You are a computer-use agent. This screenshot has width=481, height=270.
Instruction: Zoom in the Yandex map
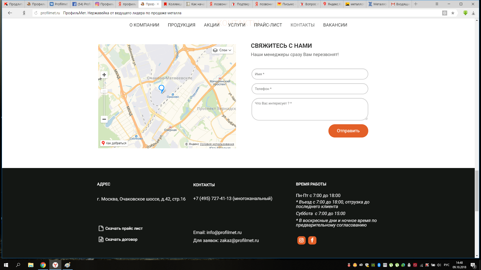coord(104,75)
